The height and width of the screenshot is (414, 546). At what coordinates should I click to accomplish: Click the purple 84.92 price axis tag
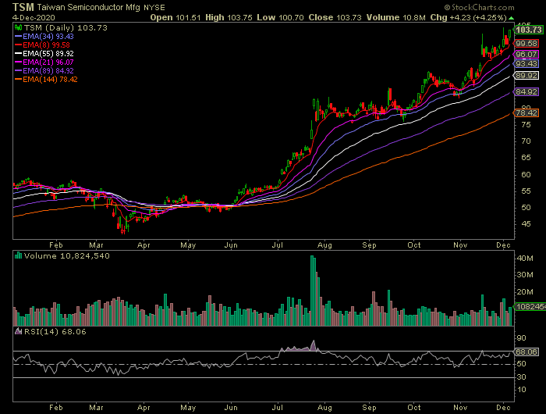click(526, 92)
